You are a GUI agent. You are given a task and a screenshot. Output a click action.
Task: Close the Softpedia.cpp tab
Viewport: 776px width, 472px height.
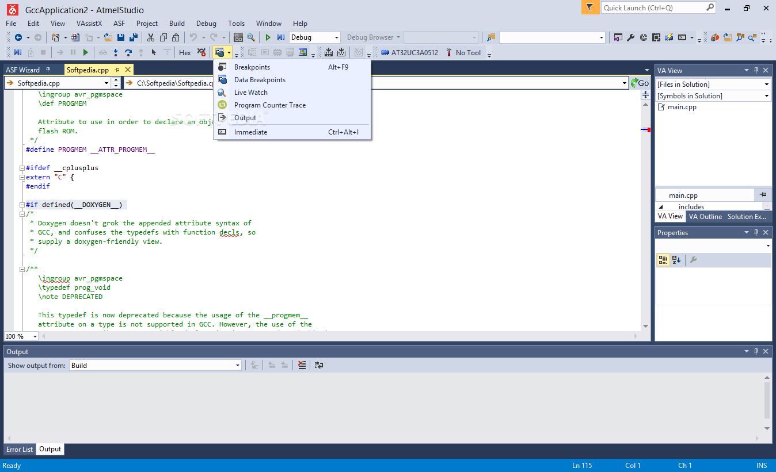click(x=128, y=70)
